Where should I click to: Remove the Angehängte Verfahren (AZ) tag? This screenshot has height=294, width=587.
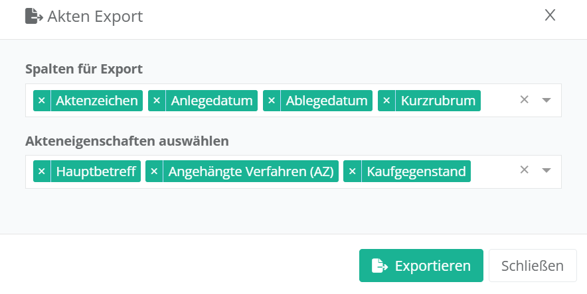point(154,171)
